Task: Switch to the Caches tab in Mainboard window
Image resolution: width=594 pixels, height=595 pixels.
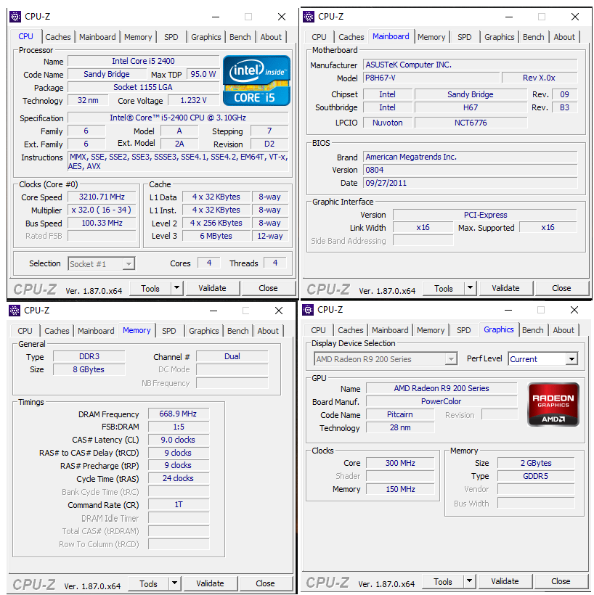Action: tap(351, 36)
